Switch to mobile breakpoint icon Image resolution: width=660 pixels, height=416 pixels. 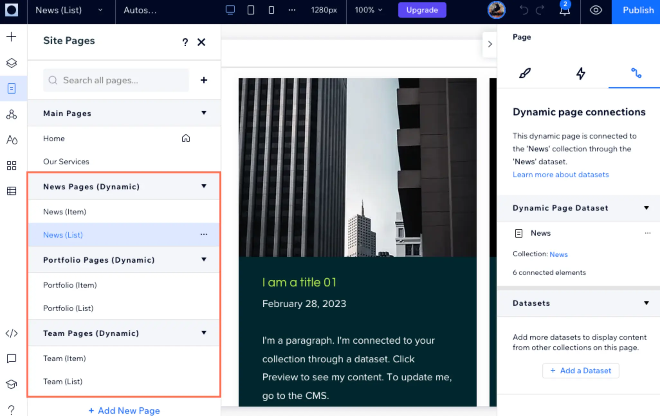(x=271, y=10)
